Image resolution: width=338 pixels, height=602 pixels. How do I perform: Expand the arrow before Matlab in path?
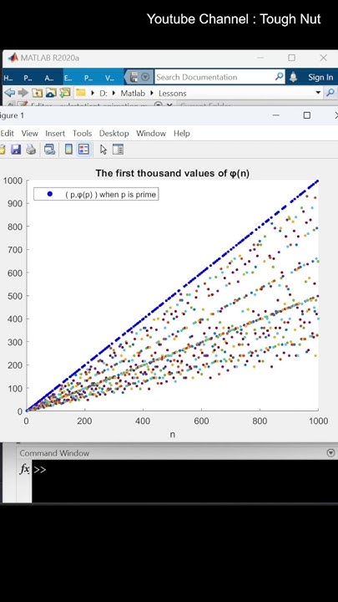tap(114, 93)
